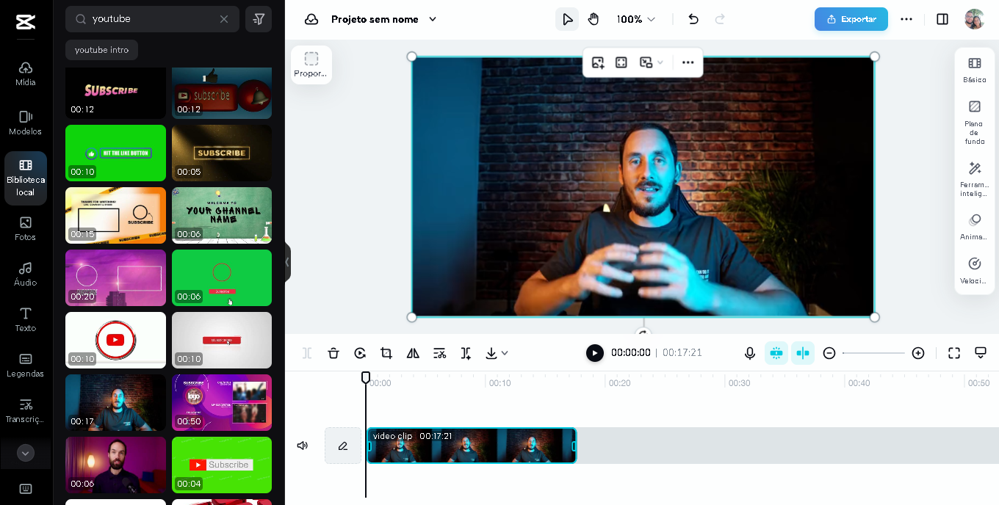The image size is (999, 505).
Task: Open keyboard shortcuts icon in sidebar
Action: (25, 489)
